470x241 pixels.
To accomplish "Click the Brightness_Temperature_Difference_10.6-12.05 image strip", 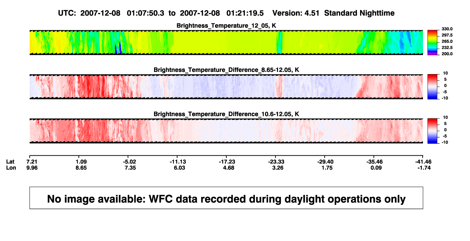I will 226,131.
